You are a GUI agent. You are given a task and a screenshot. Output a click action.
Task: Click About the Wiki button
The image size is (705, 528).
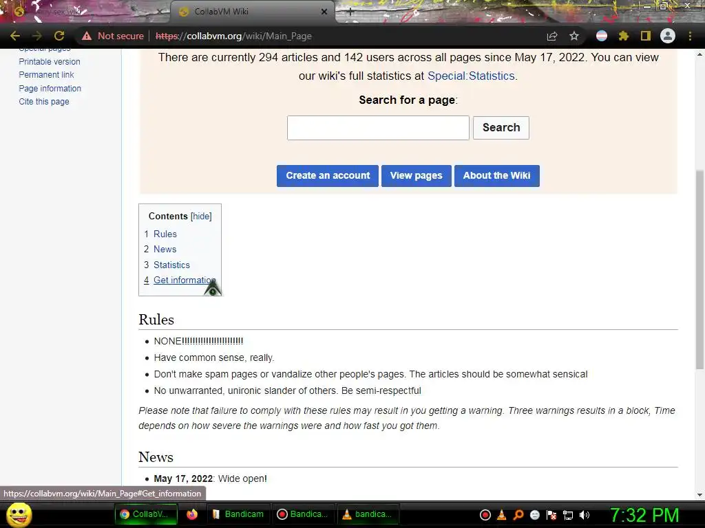pyautogui.click(x=497, y=175)
